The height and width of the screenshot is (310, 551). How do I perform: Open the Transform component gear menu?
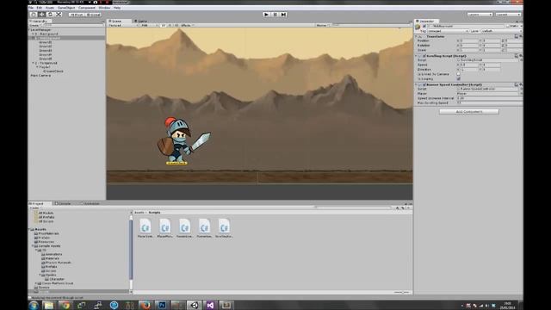521,36
